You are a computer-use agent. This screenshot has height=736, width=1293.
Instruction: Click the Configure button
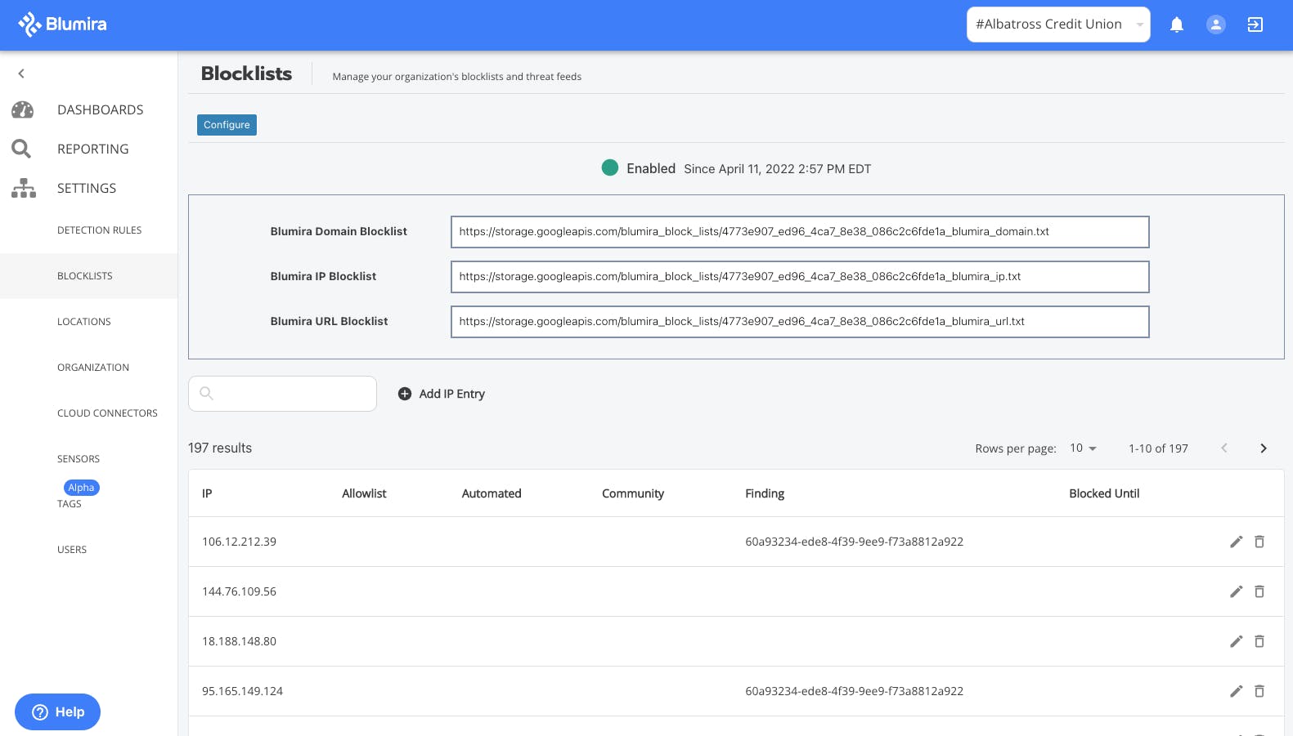[x=227, y=125]
